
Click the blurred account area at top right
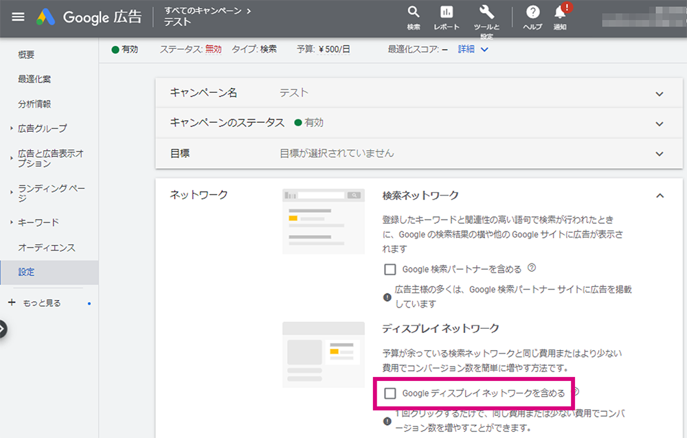point(644,19)
